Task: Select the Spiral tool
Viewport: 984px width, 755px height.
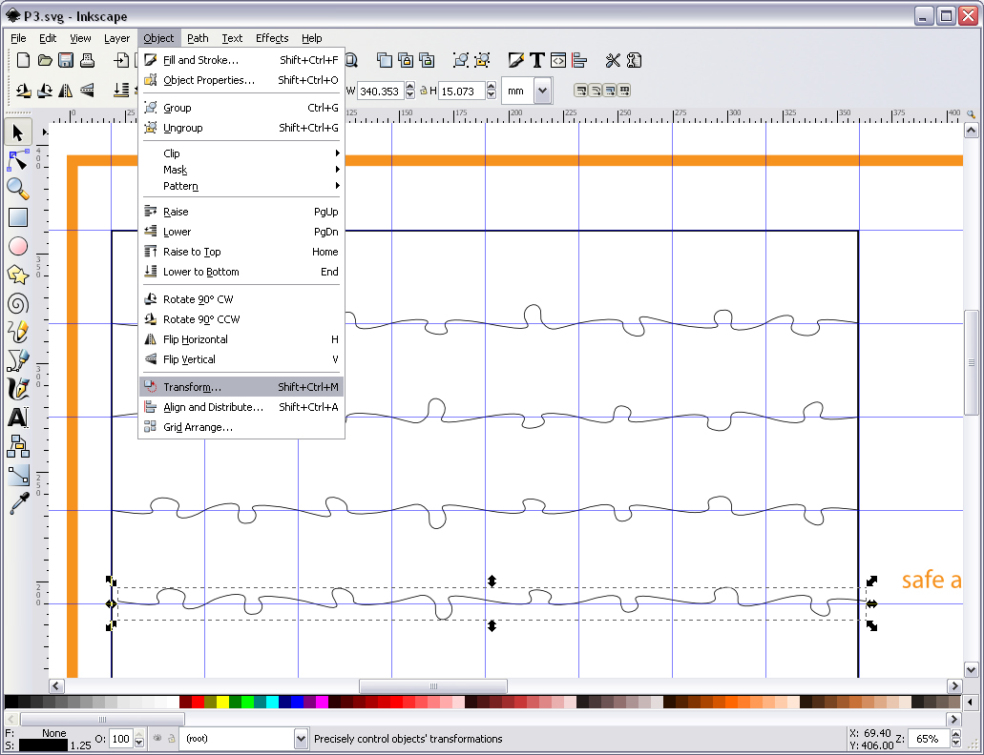Action: click(18, 304)
